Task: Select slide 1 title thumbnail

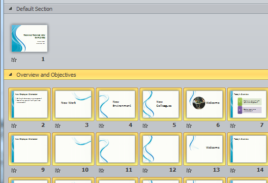Action: (30, 38)
